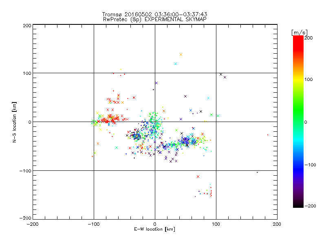Click the y-axis tick label '-100'

tap(25, 171)
